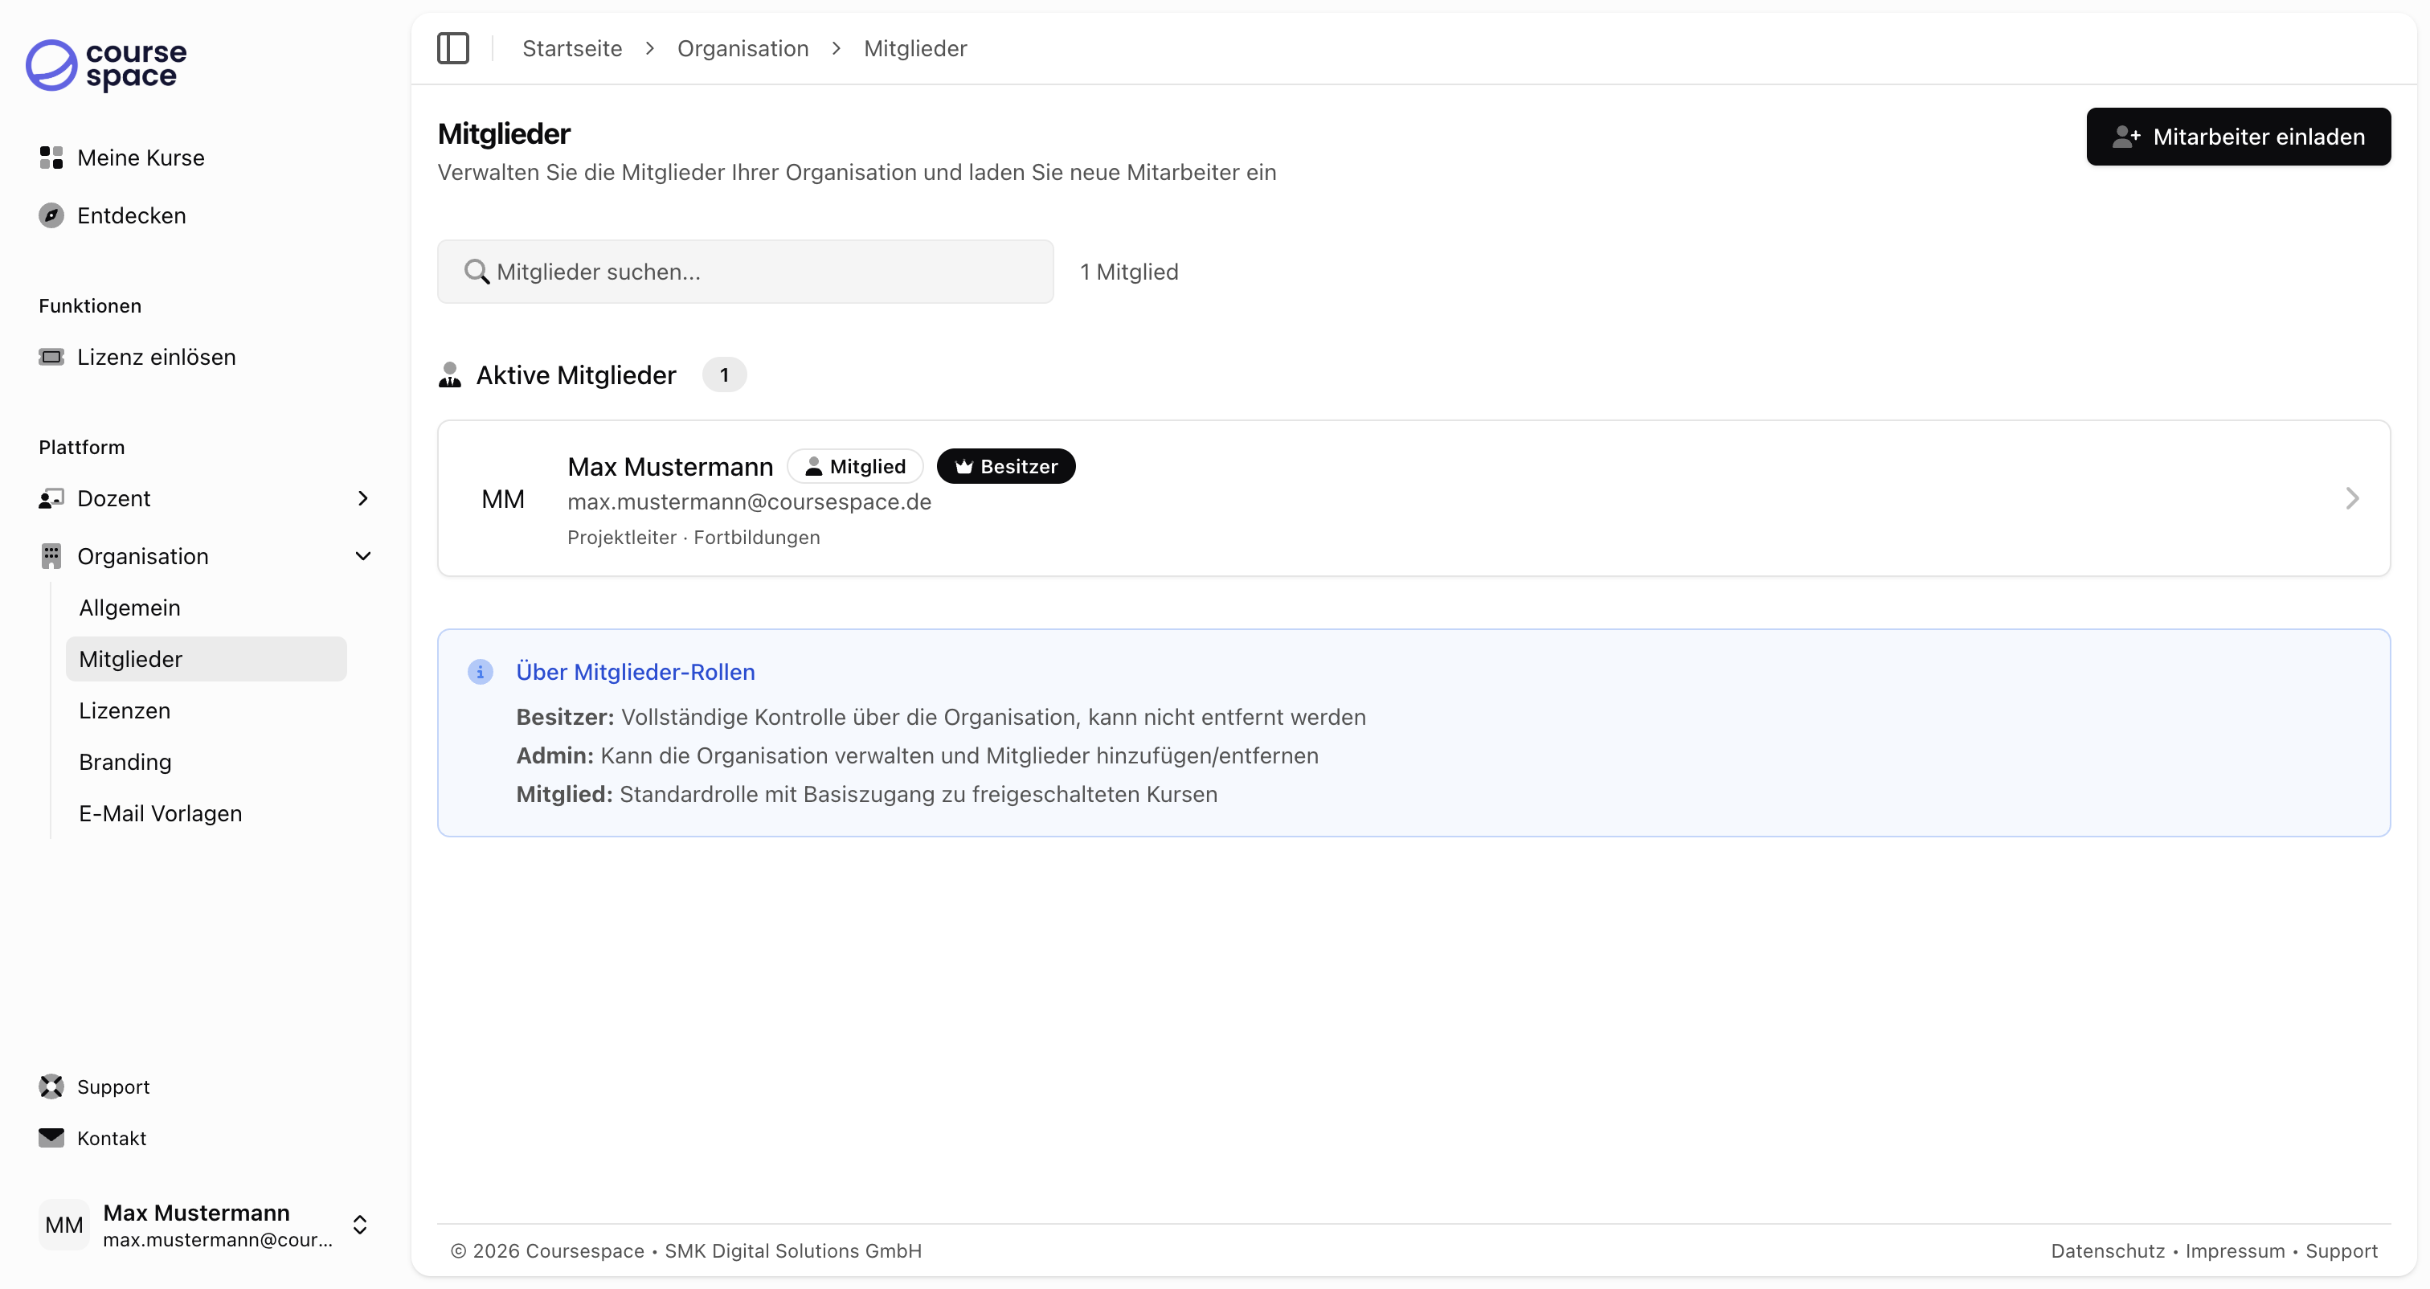Open the Branding settings page

125,762
